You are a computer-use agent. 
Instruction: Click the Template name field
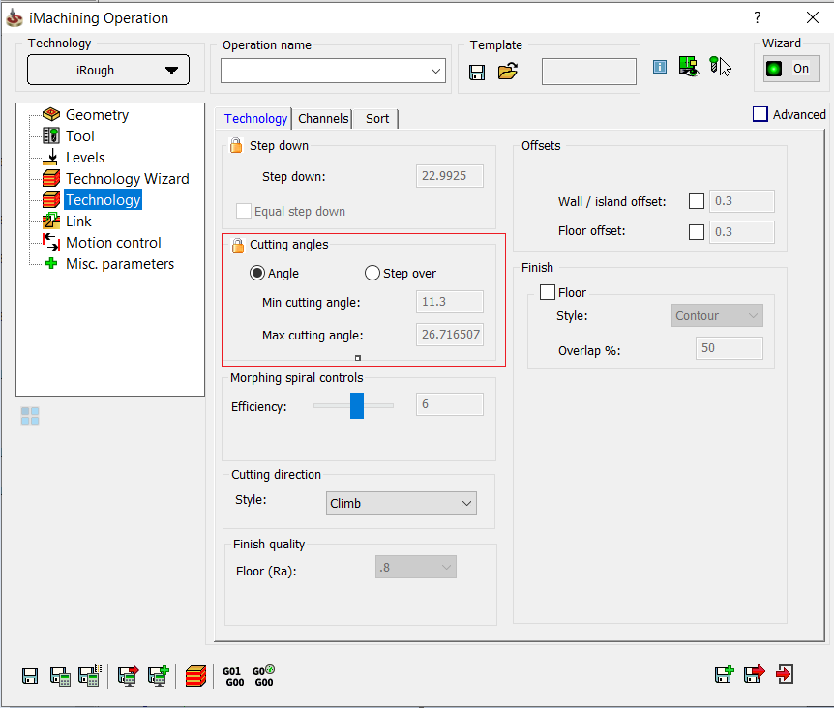click(589, 72)
